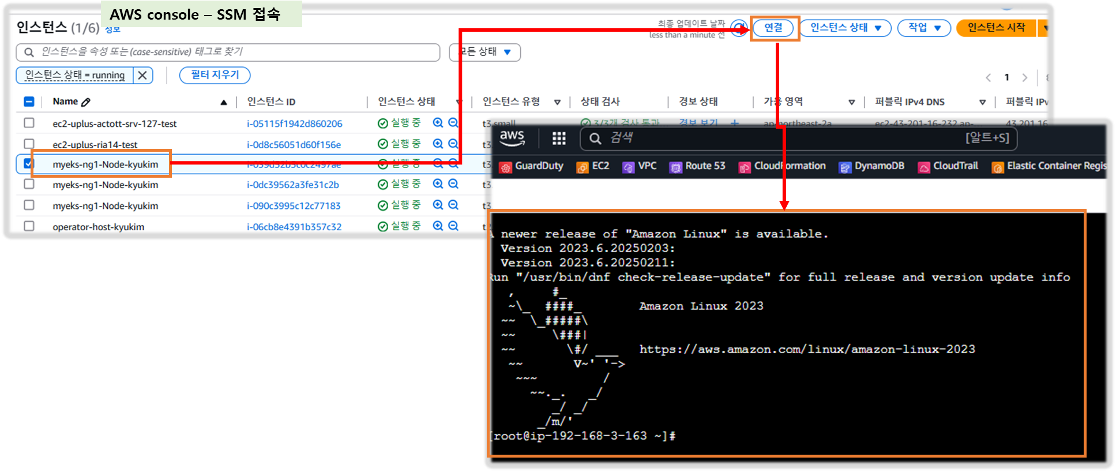Open DynamoDB from the favorites bar

(871, 166)
